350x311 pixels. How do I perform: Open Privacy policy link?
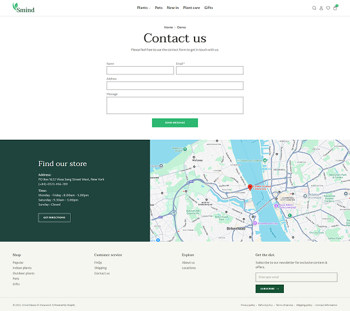[x=248, y=305]
